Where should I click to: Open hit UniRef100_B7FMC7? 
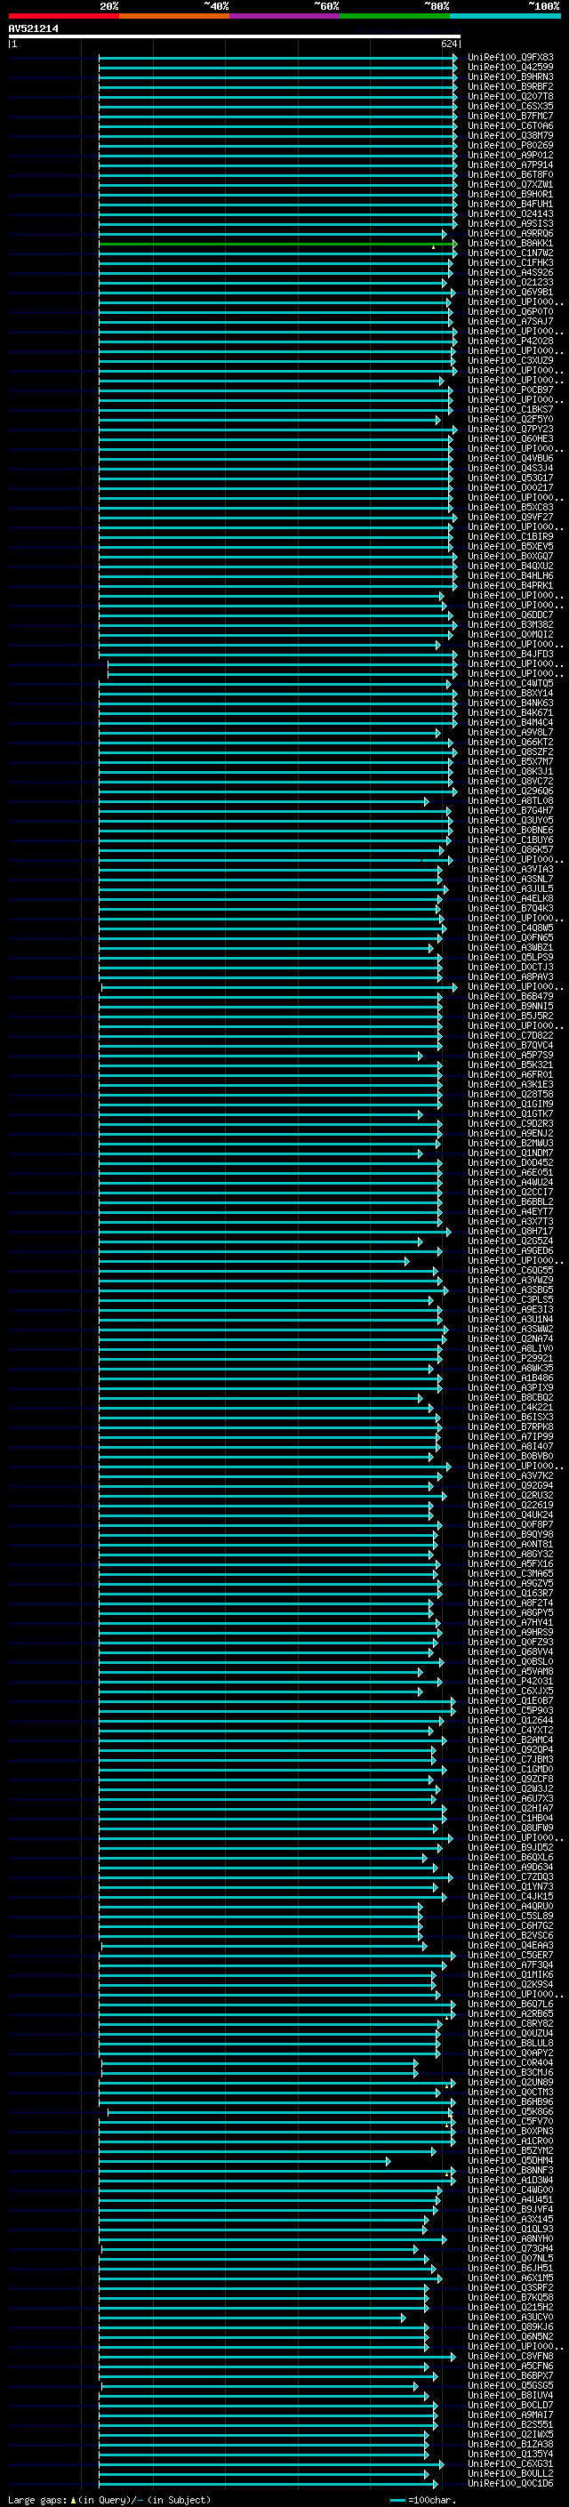[x=509, y=116]
